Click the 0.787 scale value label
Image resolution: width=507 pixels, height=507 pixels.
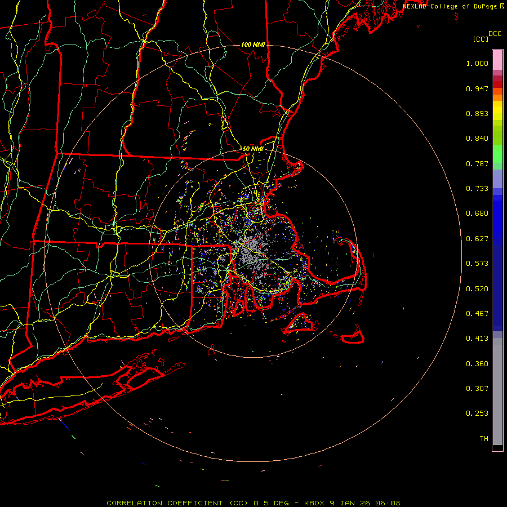tap(477, 163)
